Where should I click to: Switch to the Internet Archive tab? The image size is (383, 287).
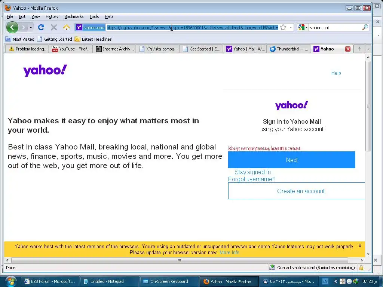click(114, 49)
